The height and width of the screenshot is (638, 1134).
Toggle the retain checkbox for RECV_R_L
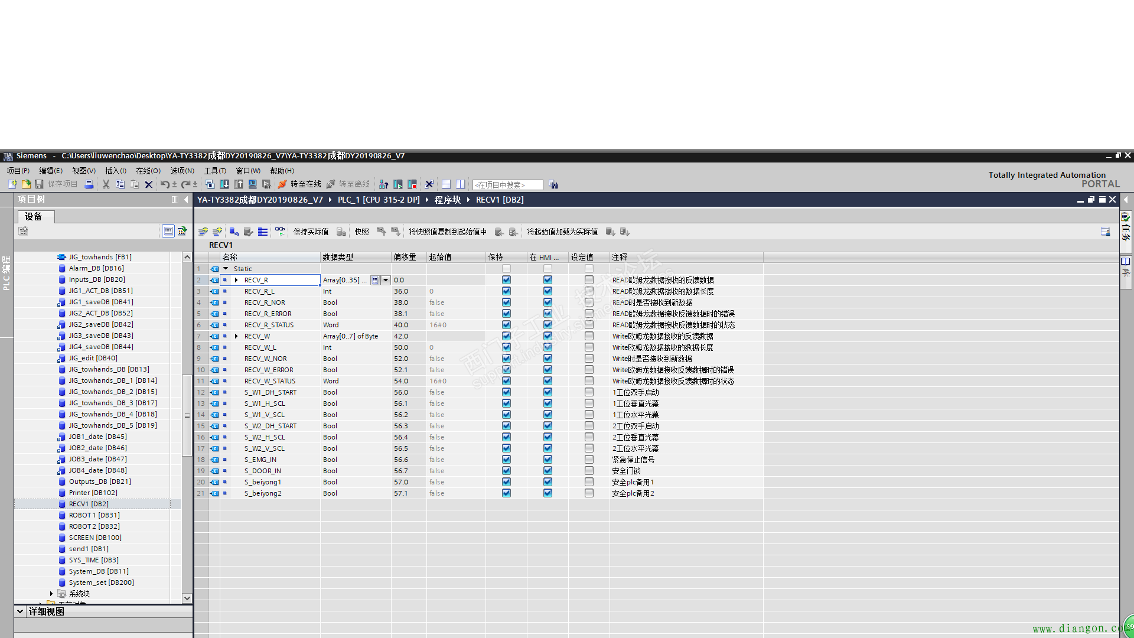tap(506, 291)
